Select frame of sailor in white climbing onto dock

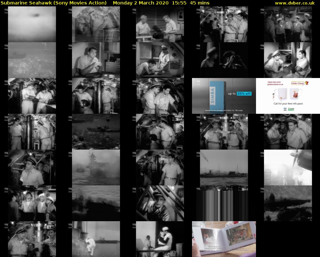96,239
